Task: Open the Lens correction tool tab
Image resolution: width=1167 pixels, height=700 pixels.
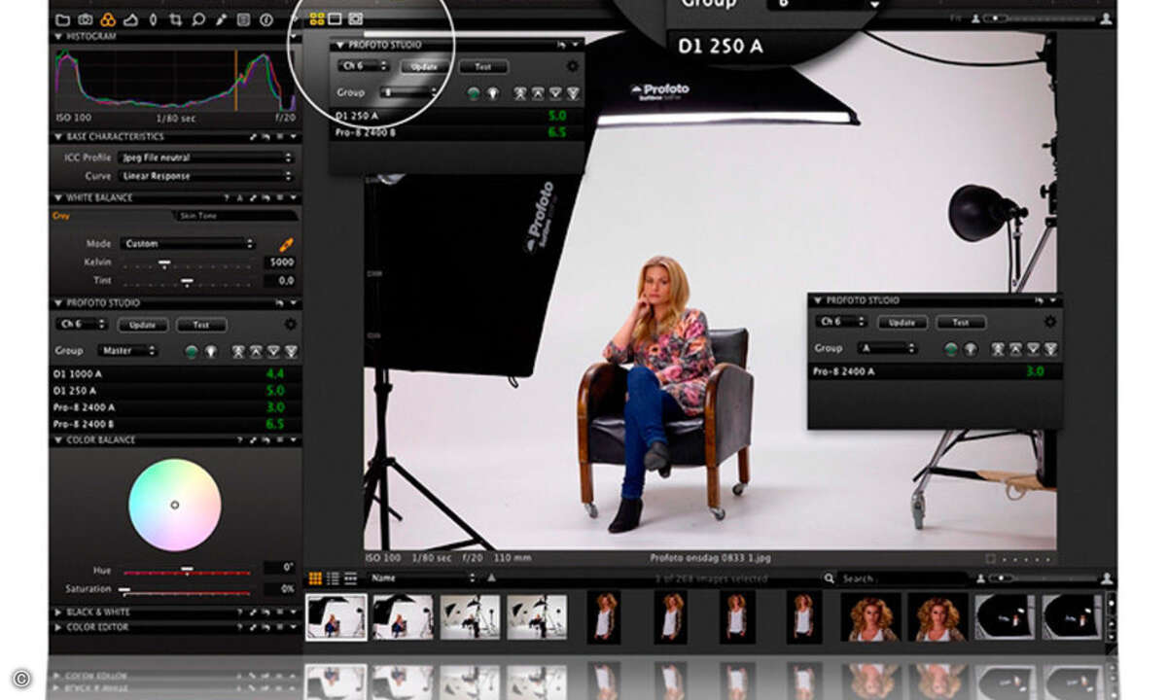Action: [153, 18]
